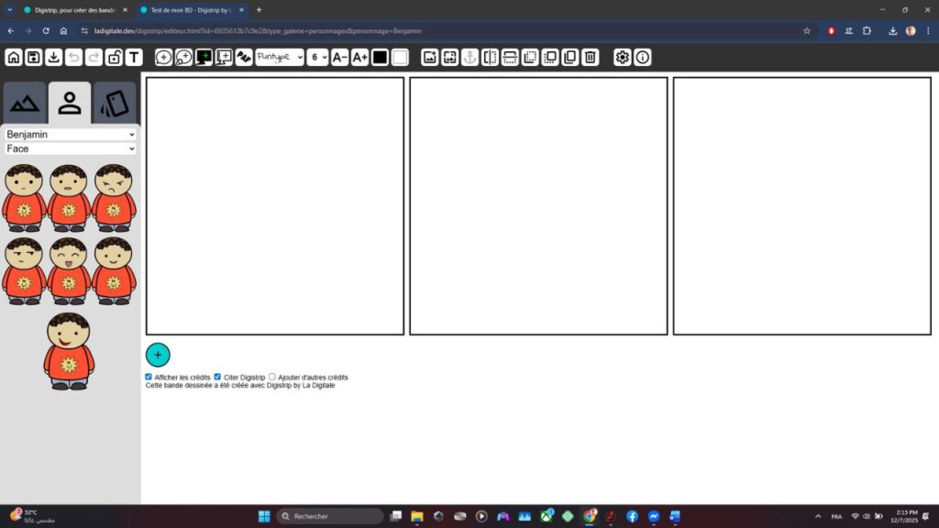
Task: Open the Funtype font family dropdown
Action: tap(280, 57)
